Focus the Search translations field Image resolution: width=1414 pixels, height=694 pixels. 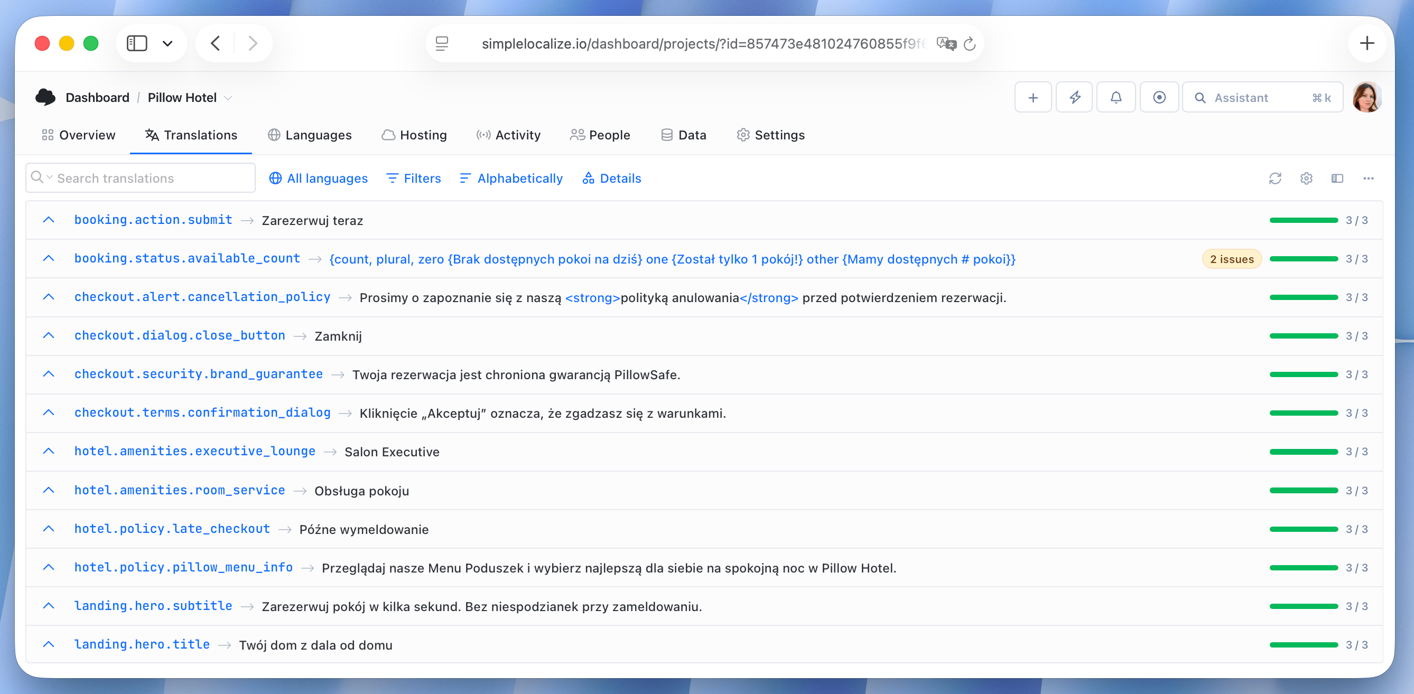point(141,178)
